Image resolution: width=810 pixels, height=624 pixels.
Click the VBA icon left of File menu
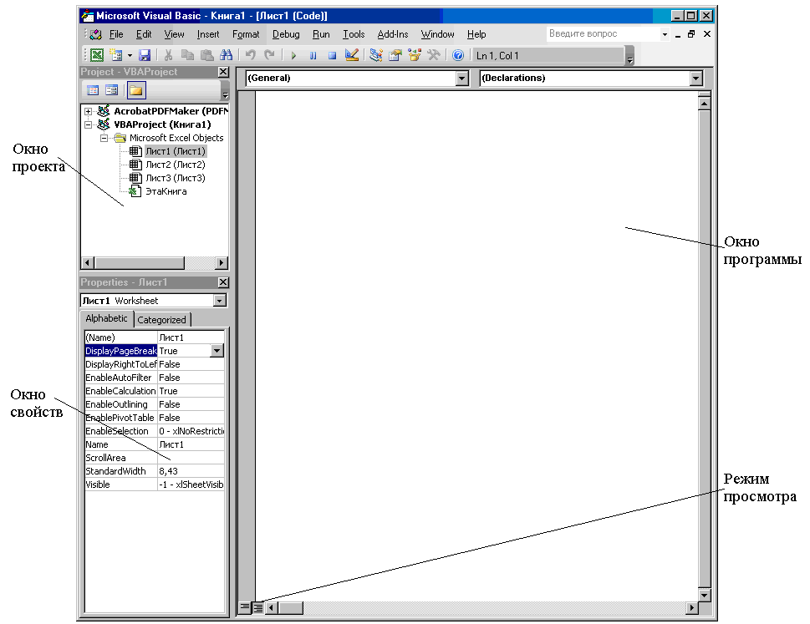95,34
